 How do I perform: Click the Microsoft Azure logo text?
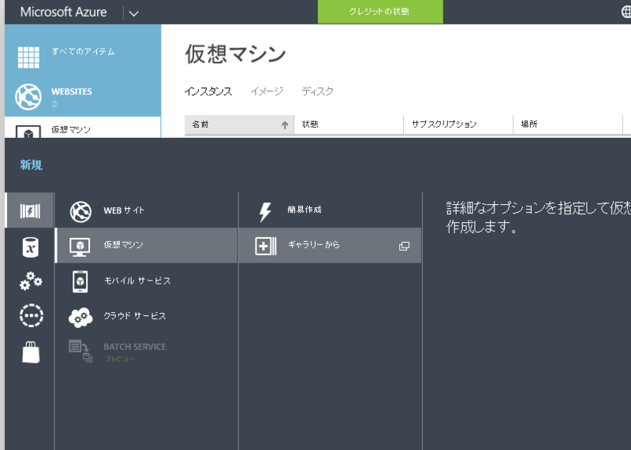(x=64, y=12)
